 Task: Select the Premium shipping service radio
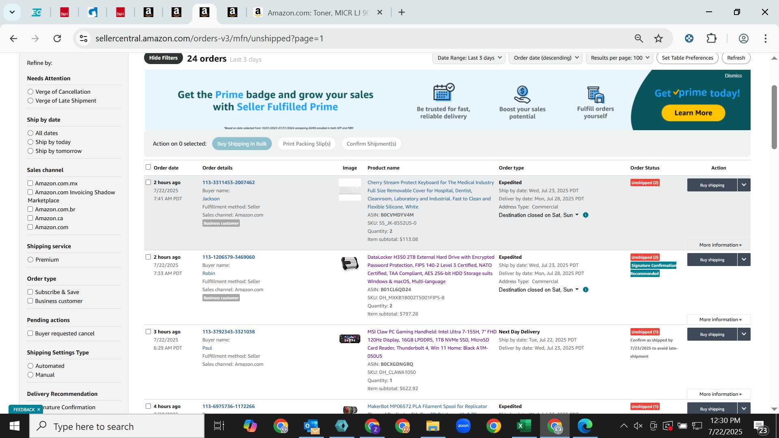pyautogui.click(x=30, y=260)
